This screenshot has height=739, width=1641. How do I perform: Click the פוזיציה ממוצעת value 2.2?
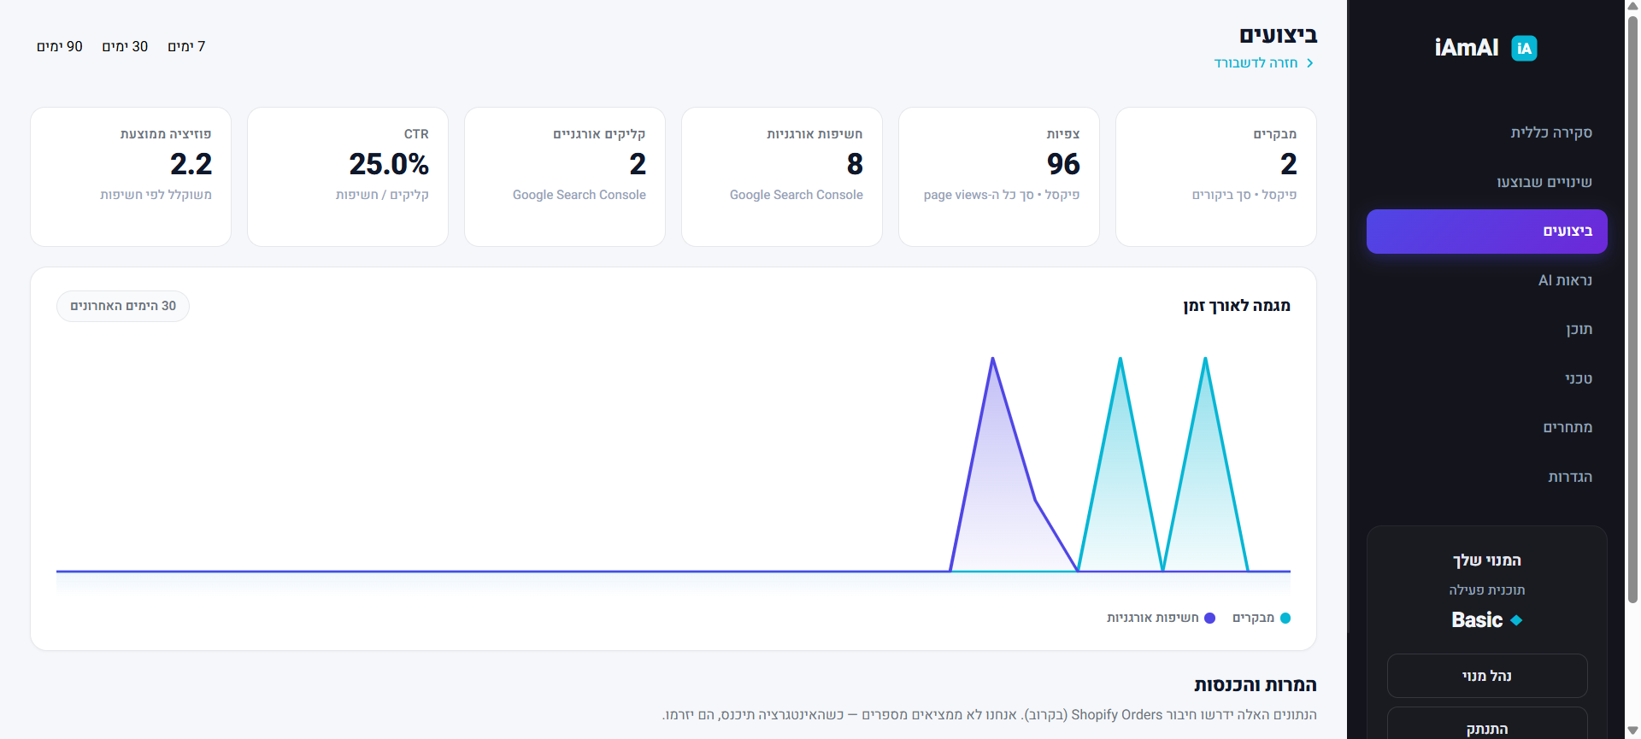click(191, 164)
